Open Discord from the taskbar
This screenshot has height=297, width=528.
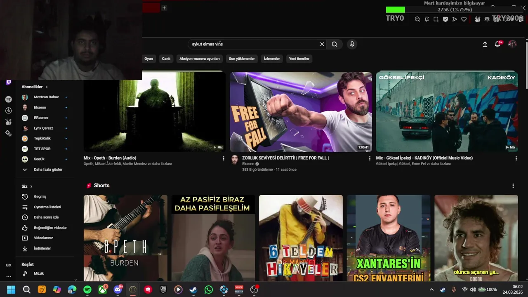click(118, 290)
